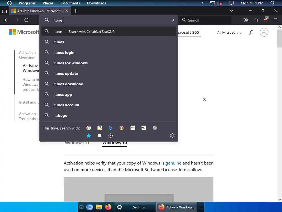
Task: Pick the gray magnifier search engine icon
Action: click(155, 128)
